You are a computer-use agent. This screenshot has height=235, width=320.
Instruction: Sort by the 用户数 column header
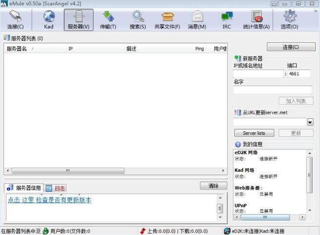(x=217, y=49)
